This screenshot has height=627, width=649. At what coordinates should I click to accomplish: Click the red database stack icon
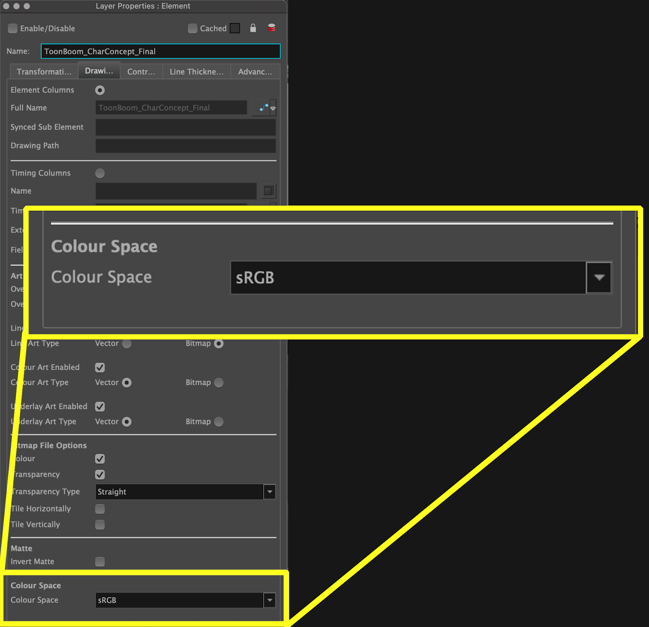click(x=272, y=28)
